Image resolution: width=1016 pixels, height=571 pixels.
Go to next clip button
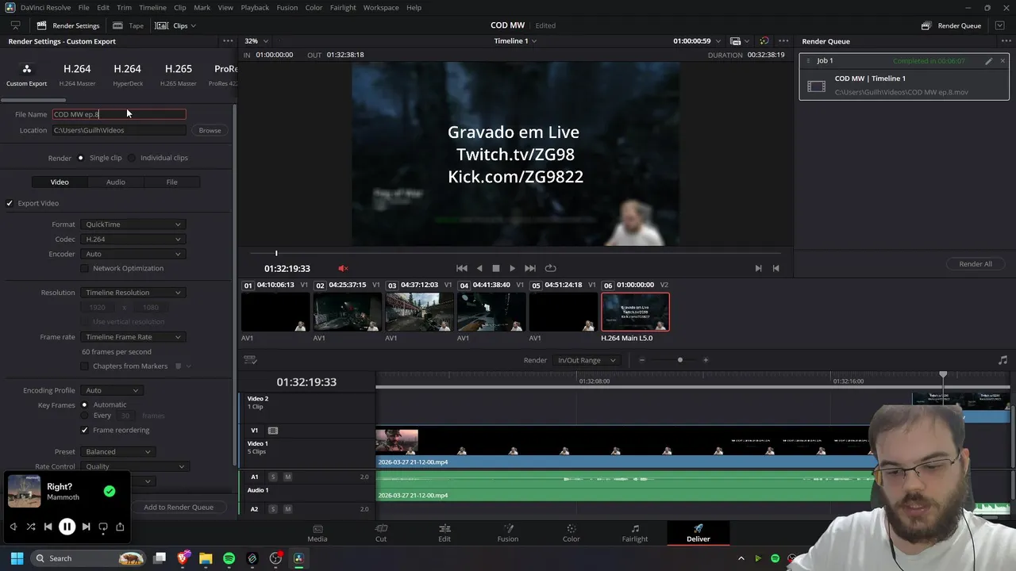pyautogui.click(x=758, y=268)
